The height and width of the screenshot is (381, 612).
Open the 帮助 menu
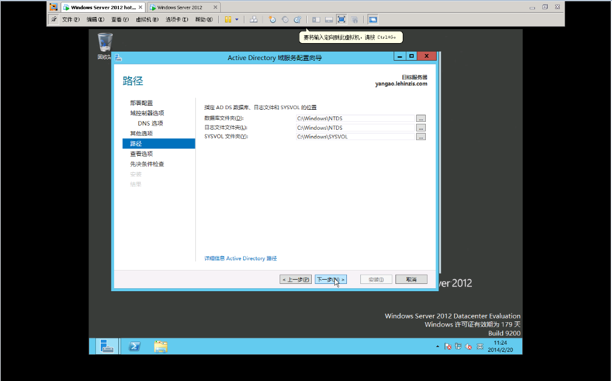(x=204, y=19)
